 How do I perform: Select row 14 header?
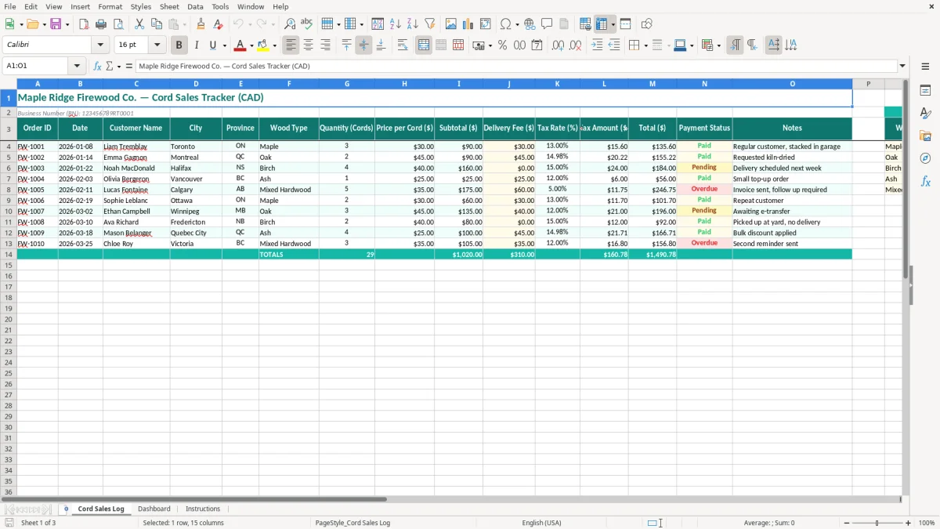9,255
